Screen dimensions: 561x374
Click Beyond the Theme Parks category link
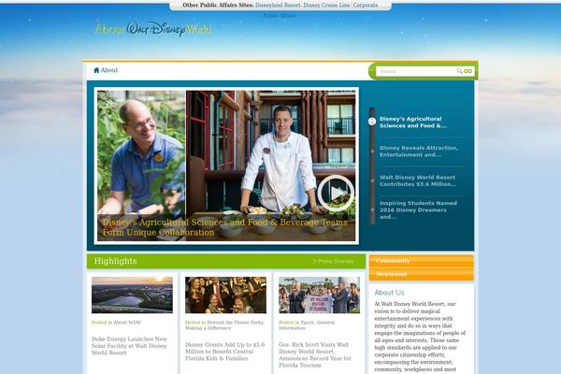coord(236,323)
